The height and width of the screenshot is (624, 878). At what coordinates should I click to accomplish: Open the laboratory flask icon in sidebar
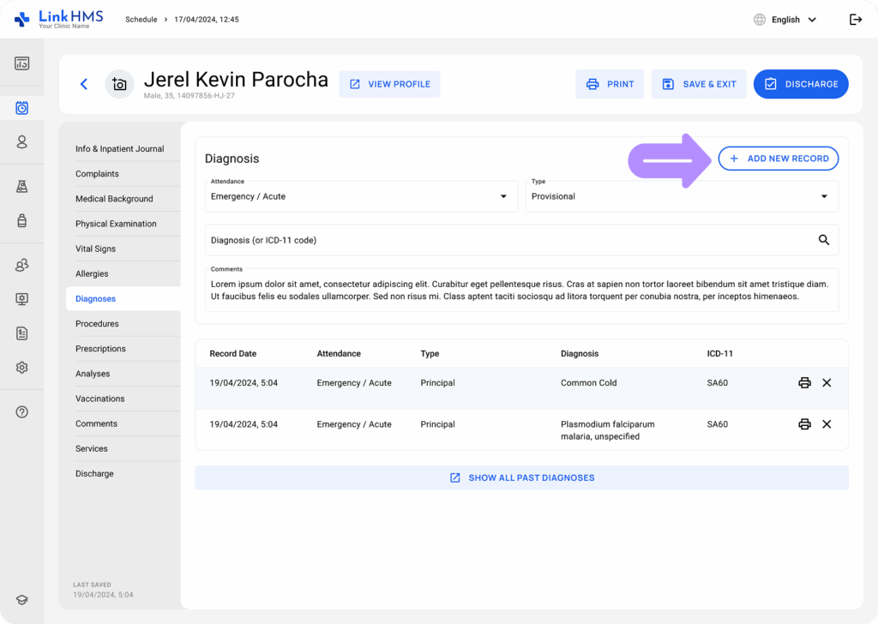coord(21,186)
